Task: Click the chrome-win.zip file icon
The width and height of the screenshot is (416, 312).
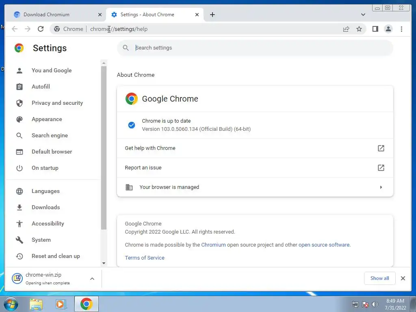Action: click(17, 278)
